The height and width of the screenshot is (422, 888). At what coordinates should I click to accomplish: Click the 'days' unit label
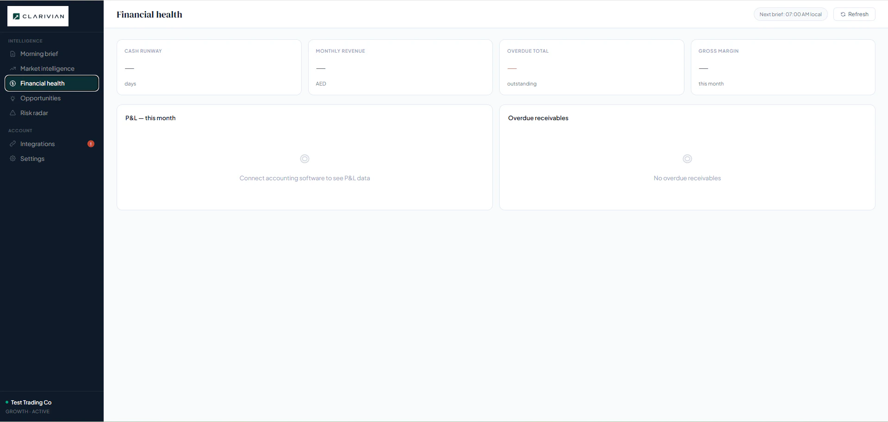[130, 84]
